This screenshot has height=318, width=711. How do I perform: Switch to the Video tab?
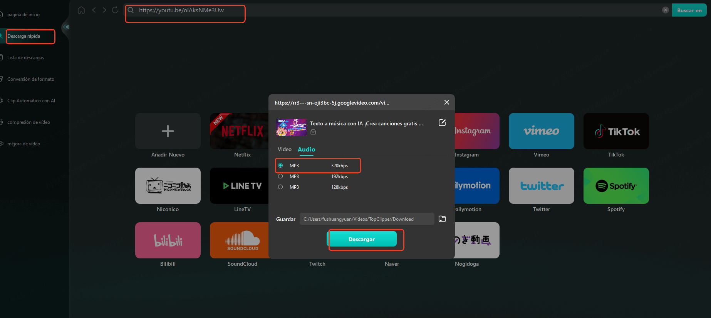[285, 149]
